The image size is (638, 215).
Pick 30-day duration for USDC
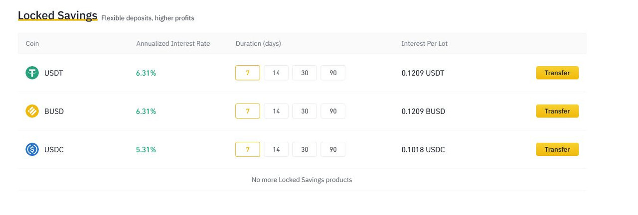point(305,149)
